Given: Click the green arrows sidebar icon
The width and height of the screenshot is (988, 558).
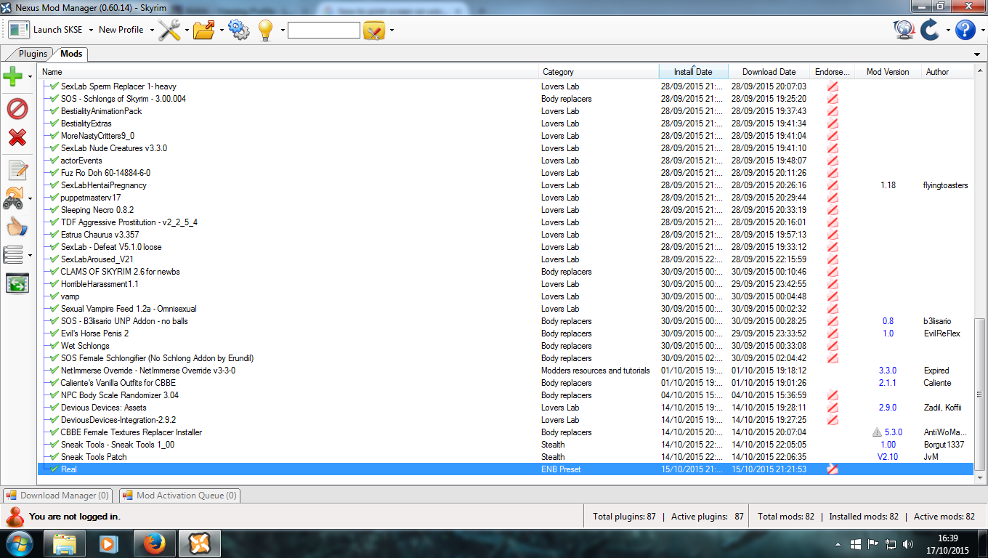Looking at the screenshot, I should click(x=17, y=283).
